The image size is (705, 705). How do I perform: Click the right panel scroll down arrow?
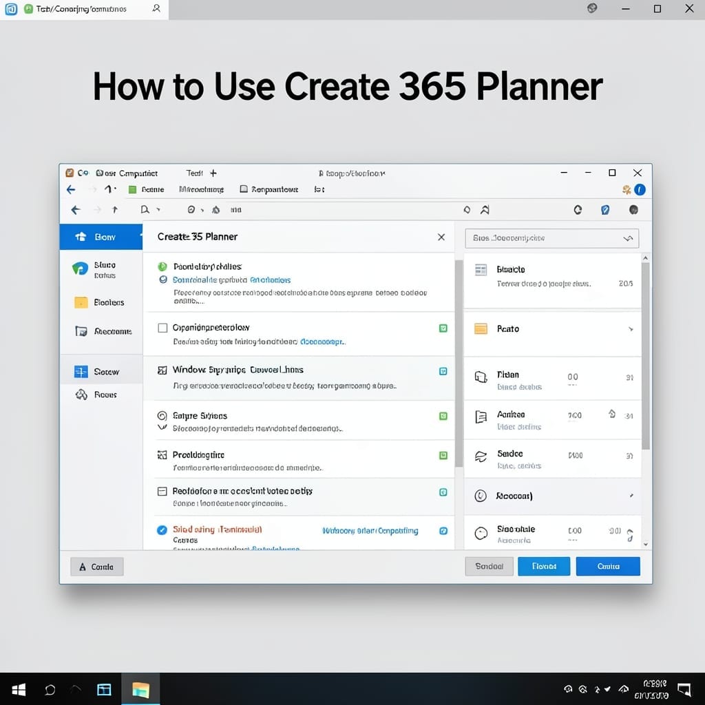pos(646,544)
